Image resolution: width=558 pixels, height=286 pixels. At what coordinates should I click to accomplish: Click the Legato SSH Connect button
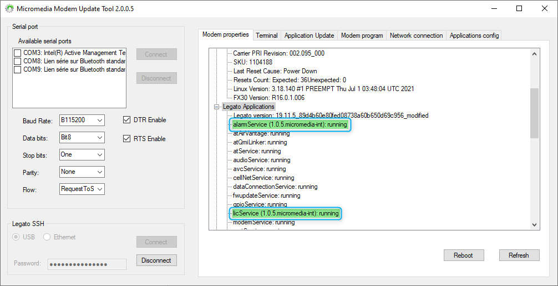click(x=156, y=242)
